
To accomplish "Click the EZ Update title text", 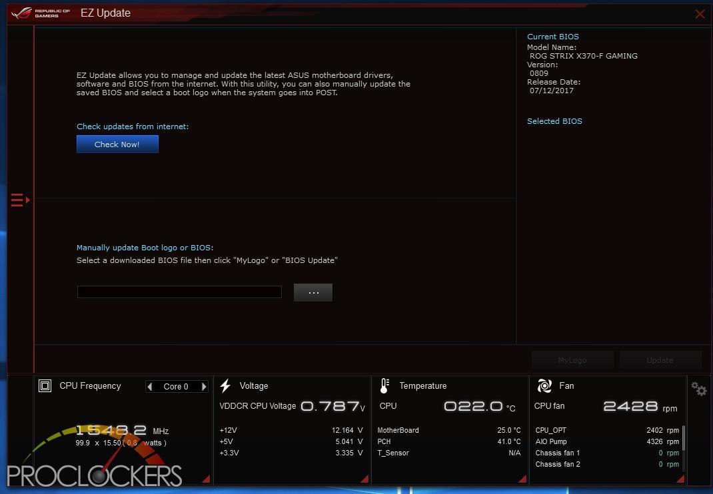I will pyautogui.click(x=105, y=13).
